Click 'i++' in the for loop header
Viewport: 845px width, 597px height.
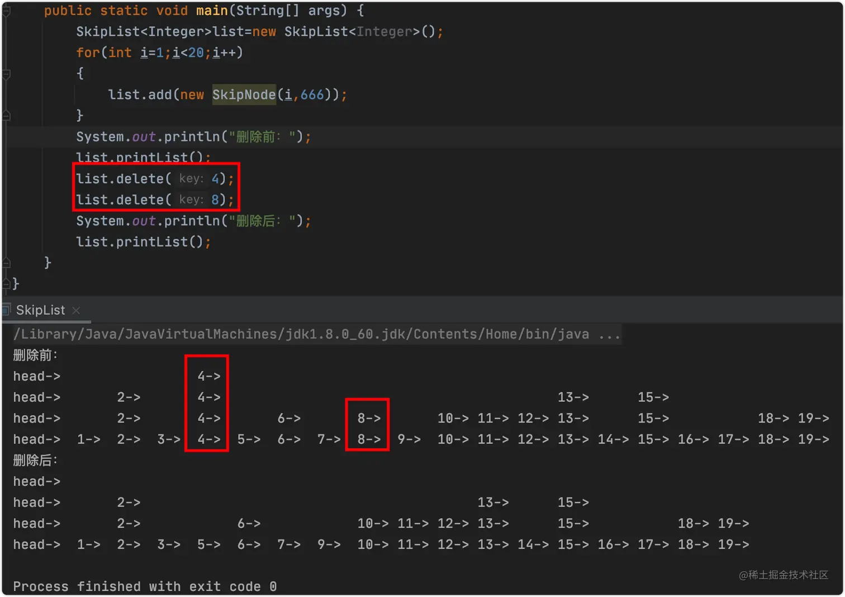pos(224,53)
